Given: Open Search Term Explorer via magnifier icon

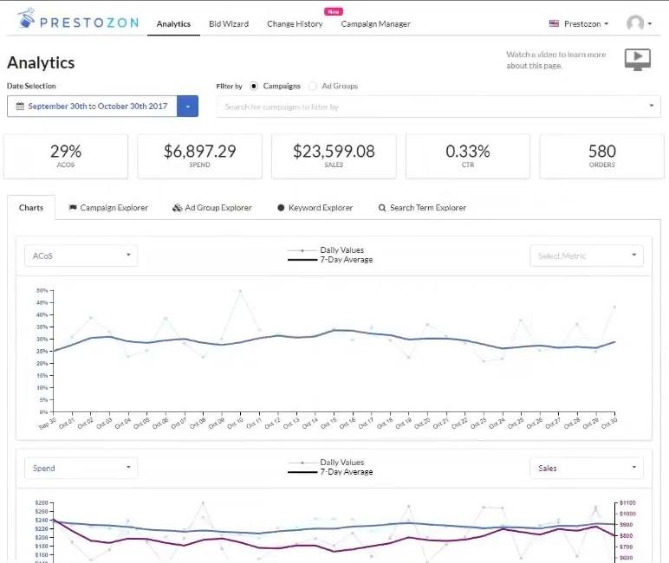Looking at the screenshot, I should (382, 208).
